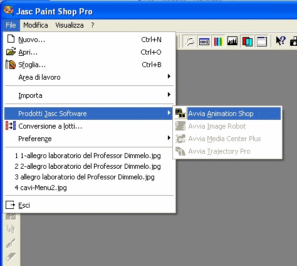297x266 pixels.
Task: Open the Visualizza menu
Action: pos(70,25)
